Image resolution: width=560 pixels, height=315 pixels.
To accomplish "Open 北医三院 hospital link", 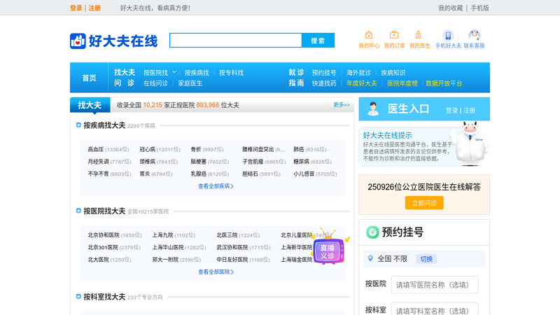I will click(x=227, y=235).
